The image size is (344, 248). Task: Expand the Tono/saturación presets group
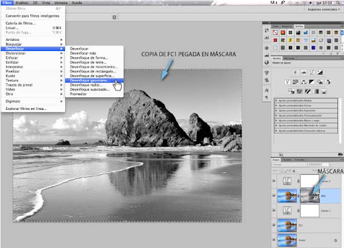pyautogui.click(x=276, y=115)
